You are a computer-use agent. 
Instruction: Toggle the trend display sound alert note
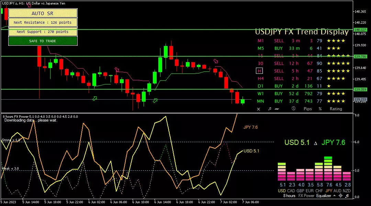pyautogui.click(x=270, y=109)
